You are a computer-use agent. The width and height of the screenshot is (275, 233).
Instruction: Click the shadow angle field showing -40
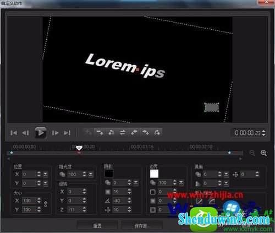[120, 201]
